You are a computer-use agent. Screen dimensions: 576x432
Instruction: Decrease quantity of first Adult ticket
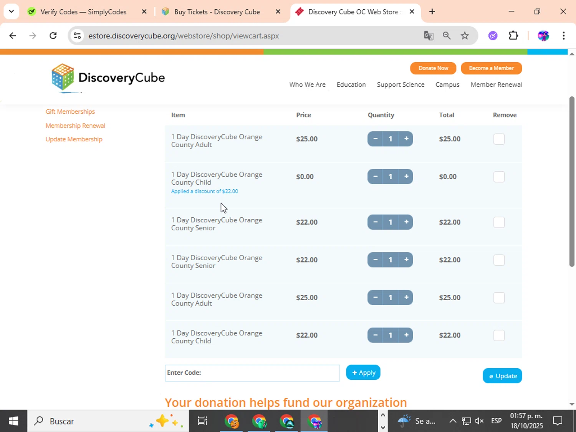pos(375,139)
